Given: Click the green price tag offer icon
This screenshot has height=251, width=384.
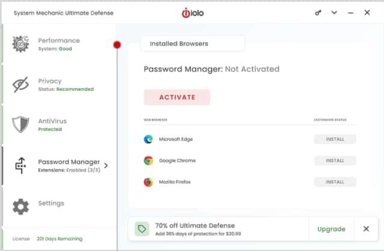Looking at the screenshot, I should pos(142,229).
